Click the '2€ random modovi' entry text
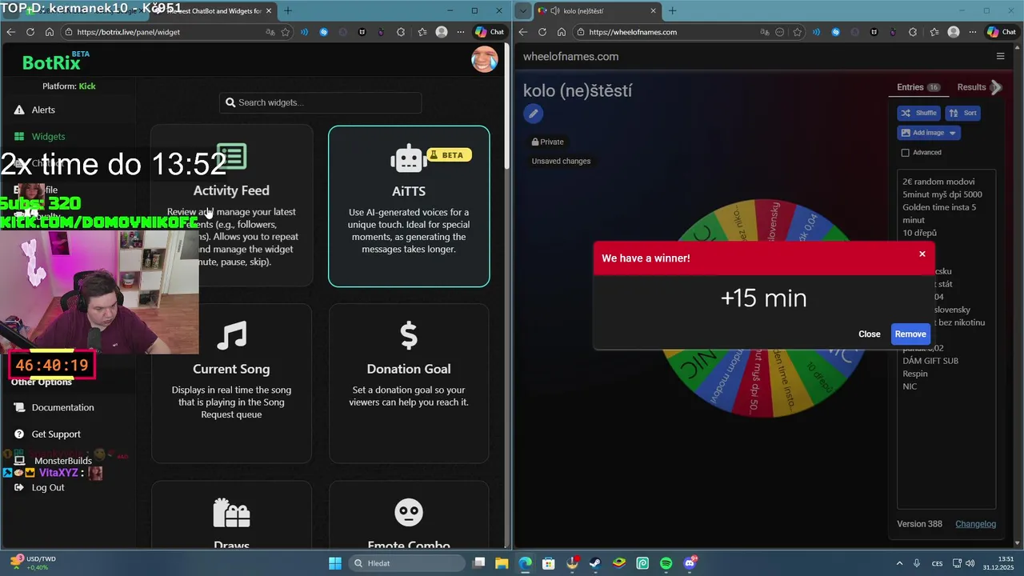Viewport: 1024px width, 576px height. click(x=938, y=182)
